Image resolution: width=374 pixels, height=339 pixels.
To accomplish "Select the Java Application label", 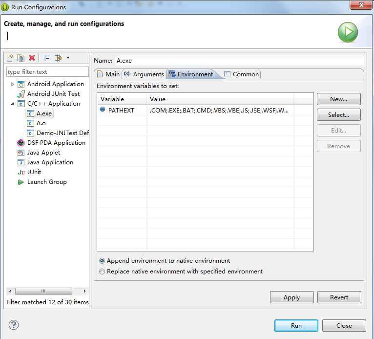I will (x=50, y=162).
